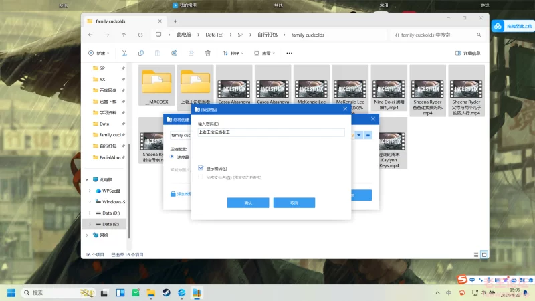This screenshot has height=301, width=535.
Task: Click the 确认 button in password dialog
Action: (x=248, y=202)
